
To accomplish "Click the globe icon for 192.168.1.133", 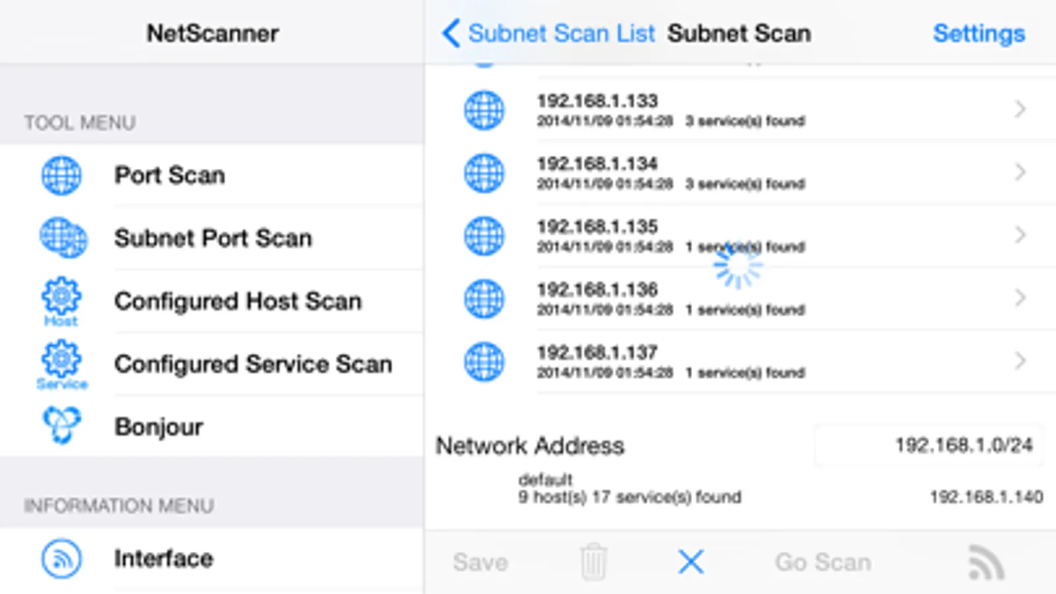I will [484, 110].
